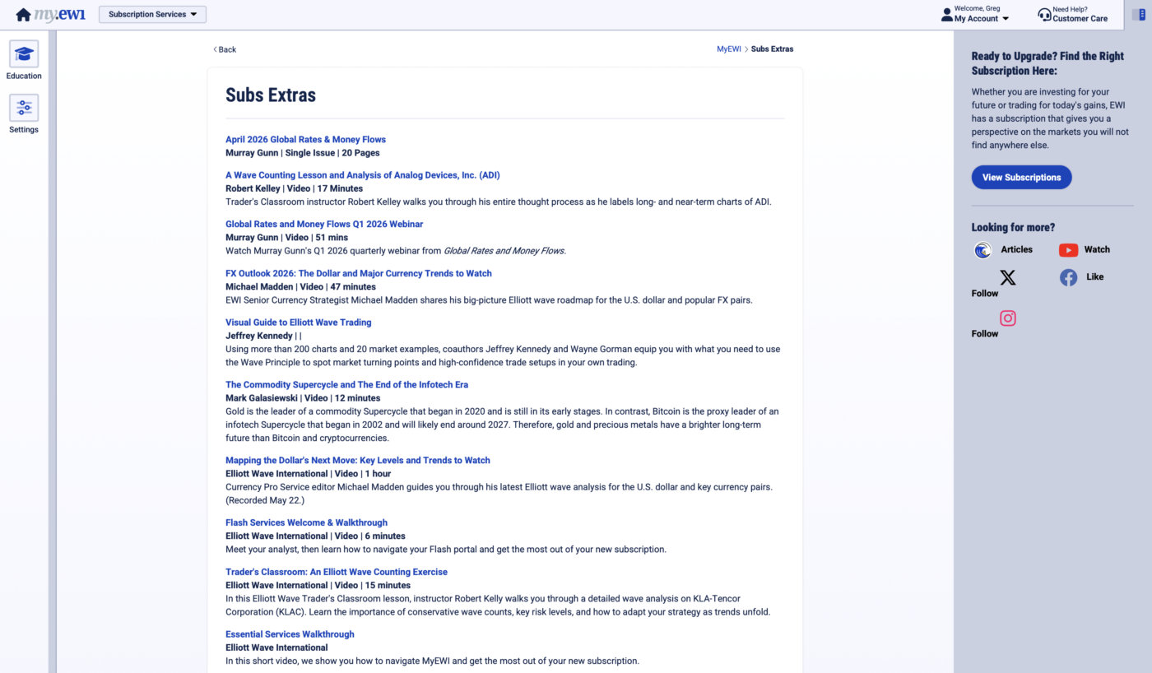1152x673 pixels.
Task: Click "Mark Galasiewski | Video | 12 minutes"
Action: point(303,398)
